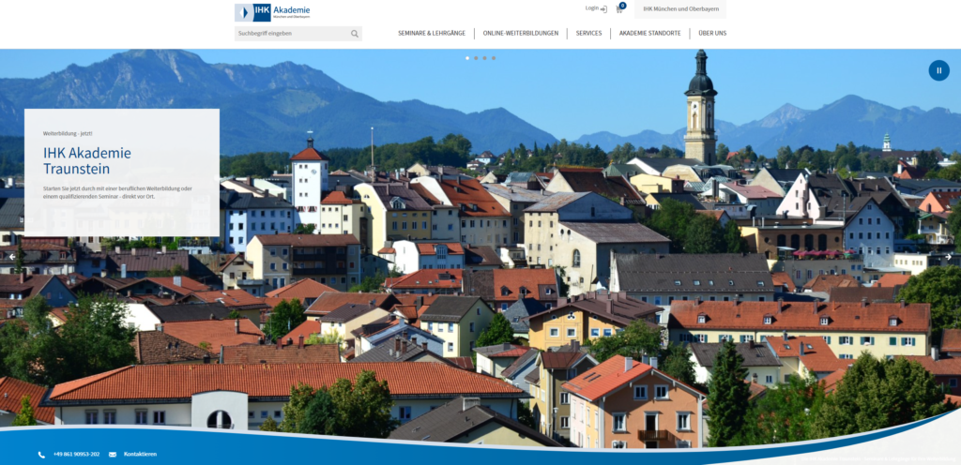Open the Services menu
Image resolution: width=961 pixels, height=465 pixels.
pos(588,33)
